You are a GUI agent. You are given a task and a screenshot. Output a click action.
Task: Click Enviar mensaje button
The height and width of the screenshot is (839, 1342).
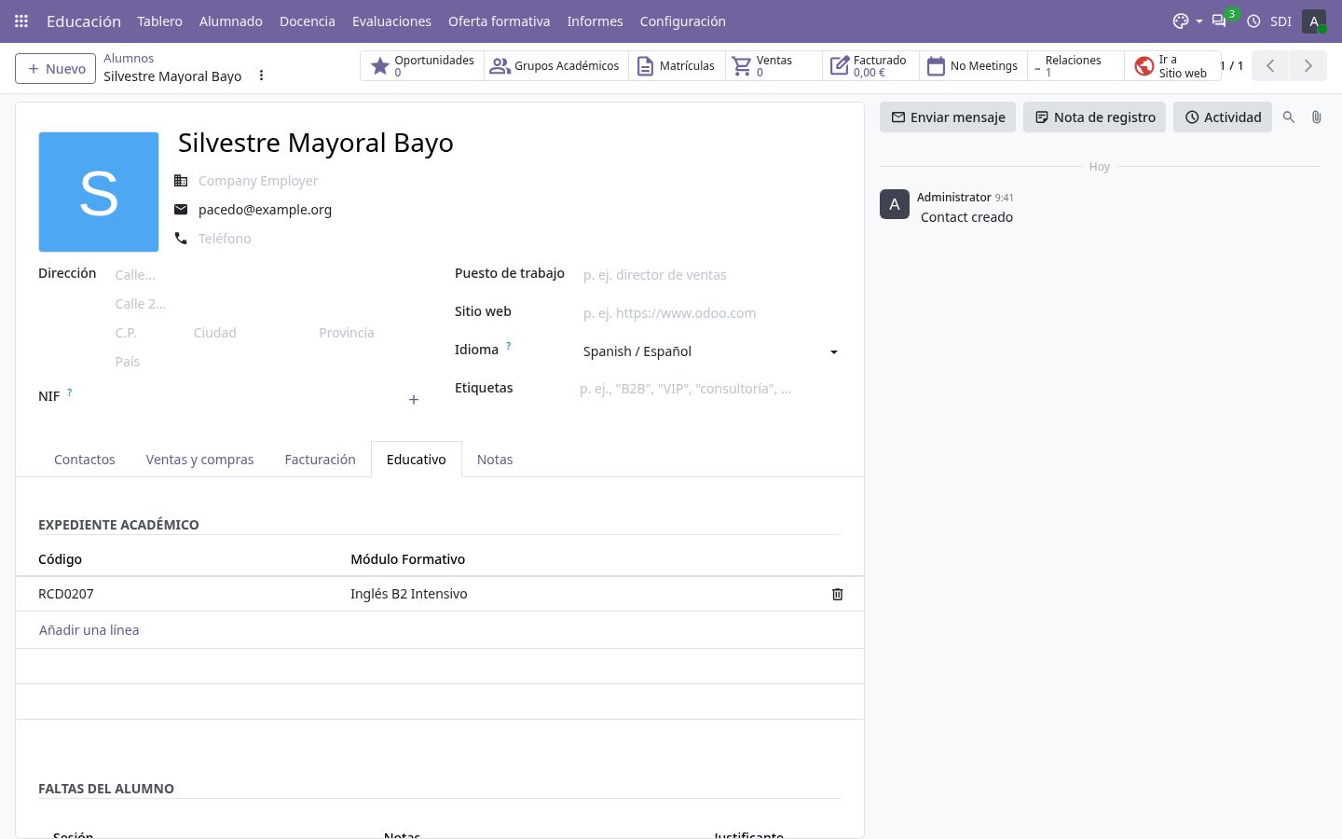(948, 117)
